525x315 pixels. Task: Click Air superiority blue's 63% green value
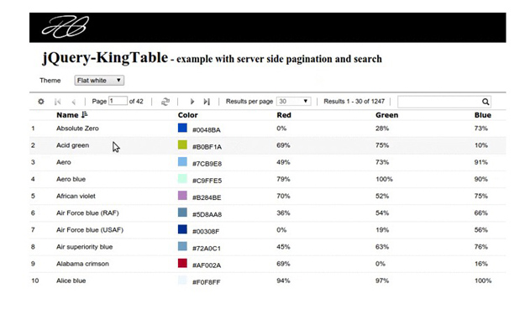382,247
